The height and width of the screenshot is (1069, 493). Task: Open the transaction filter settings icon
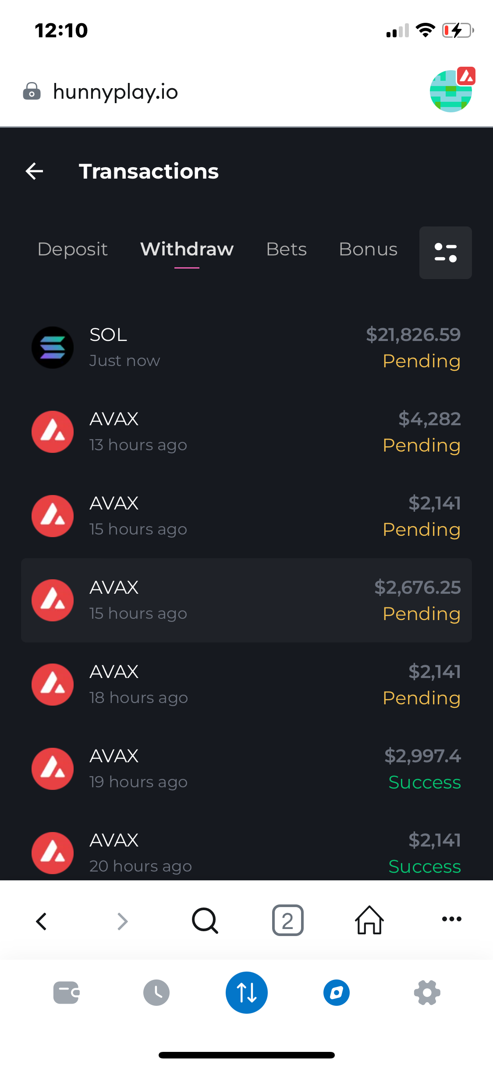click(445, 253)
